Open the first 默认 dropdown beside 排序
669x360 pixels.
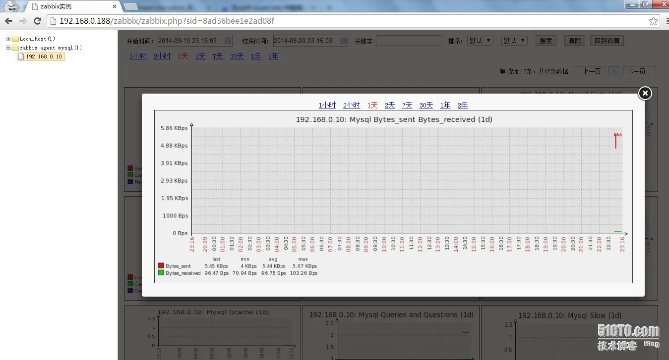pyautogui.click(x=480, y=41)
